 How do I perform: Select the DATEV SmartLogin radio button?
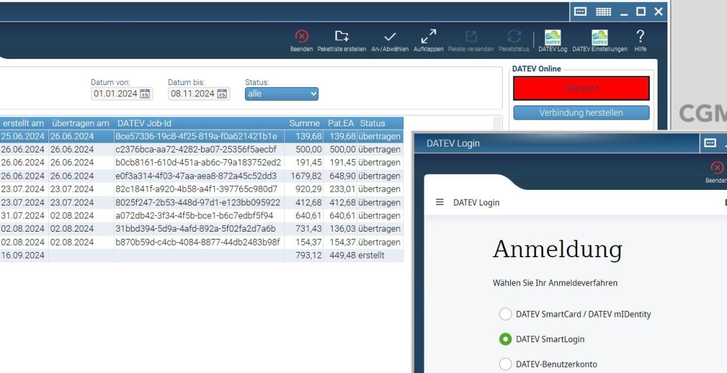[505, 339]
